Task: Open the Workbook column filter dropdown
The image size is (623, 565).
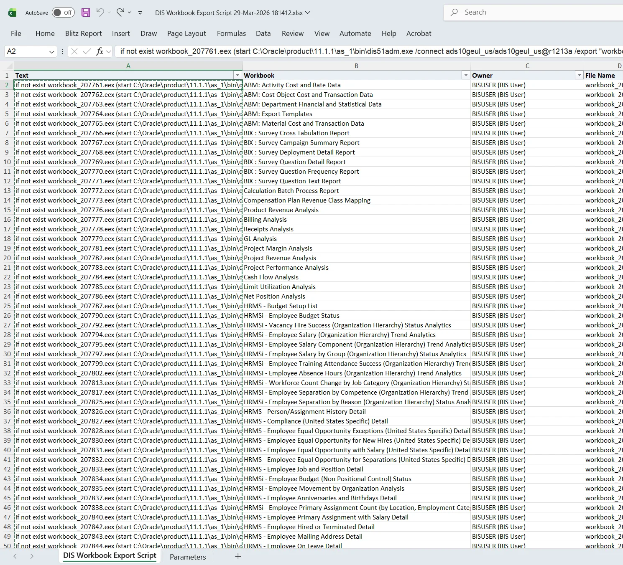Action: [466, 75]
